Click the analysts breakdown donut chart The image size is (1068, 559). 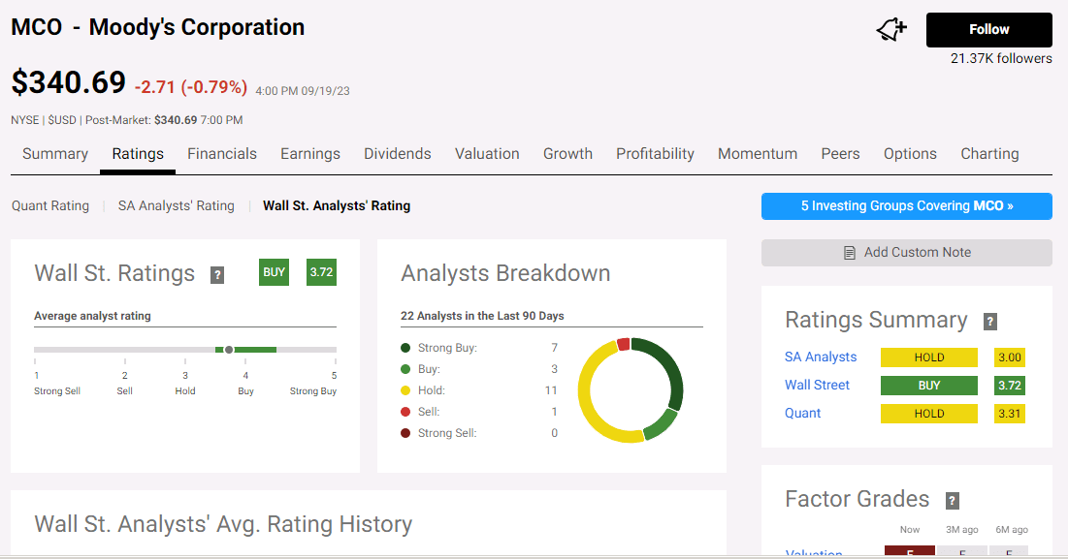click(631, 390)
